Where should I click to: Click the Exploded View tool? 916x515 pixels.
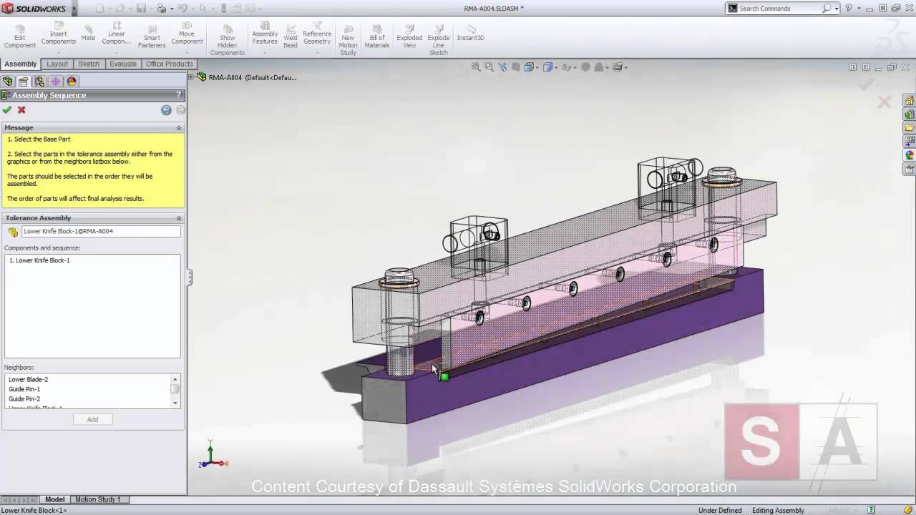click(x=409, y=36)
